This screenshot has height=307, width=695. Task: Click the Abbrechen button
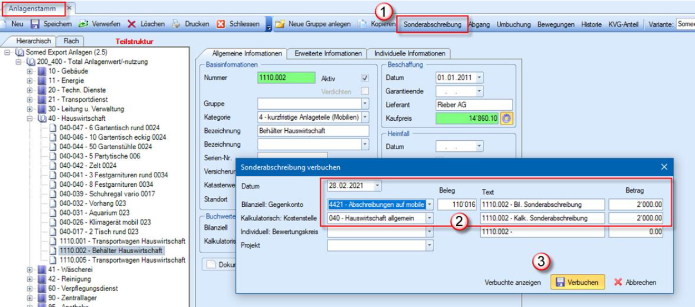point(634,282)
